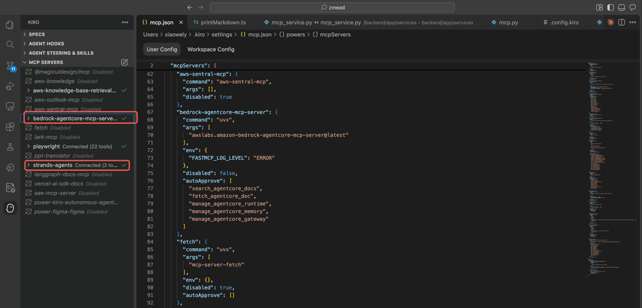
Task: Click the orange Claude starburst icon
Action: click(x=611, y=22)
